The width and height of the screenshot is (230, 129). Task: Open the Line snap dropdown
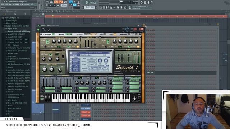click(76, 8)
